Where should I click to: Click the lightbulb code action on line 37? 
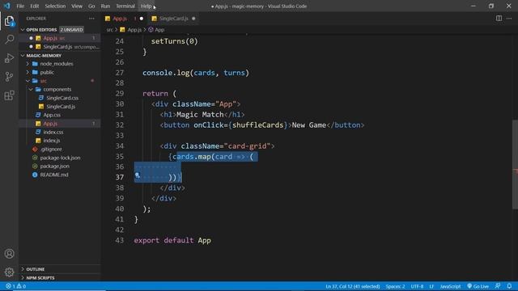[x=138, y=175]
